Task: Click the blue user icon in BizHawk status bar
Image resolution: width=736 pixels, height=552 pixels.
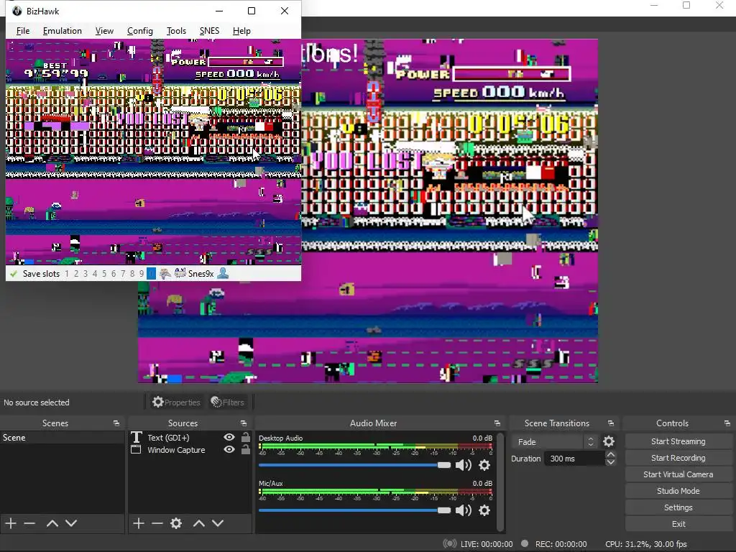Action: 223,273
